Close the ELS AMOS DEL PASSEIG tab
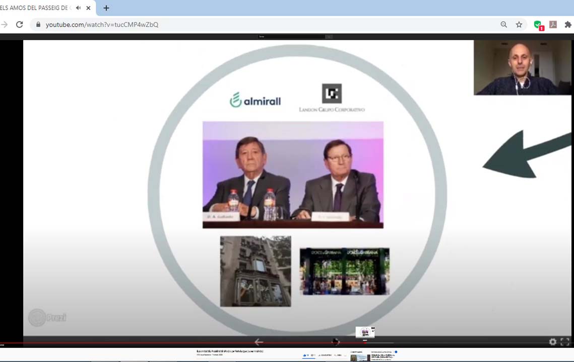 point(88,8)
